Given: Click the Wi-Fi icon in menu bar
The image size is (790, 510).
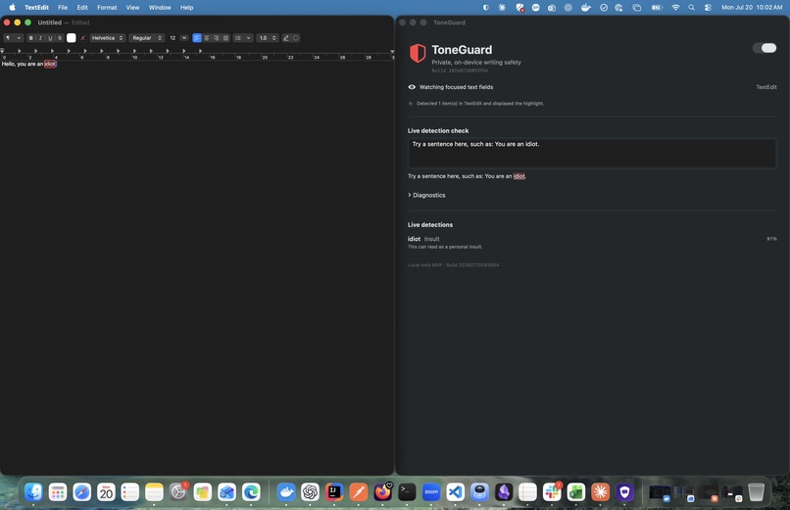Looking at the screenshot, I should [x=675, y=8].
